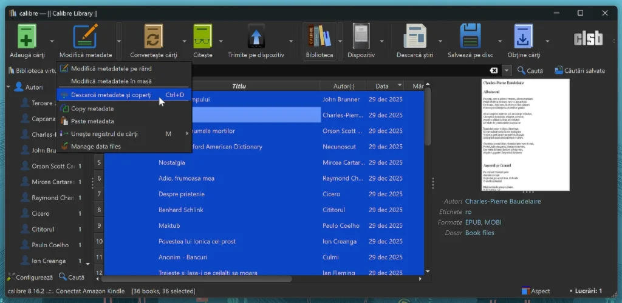Select Descarcă metadate și coperți menu entry
The height and width of the screenshot is (303, 622).
[111, 95]
